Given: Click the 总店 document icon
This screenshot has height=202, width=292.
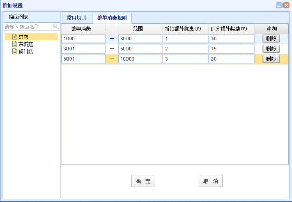Looking at the screenshot, I should tap(15, 37).
